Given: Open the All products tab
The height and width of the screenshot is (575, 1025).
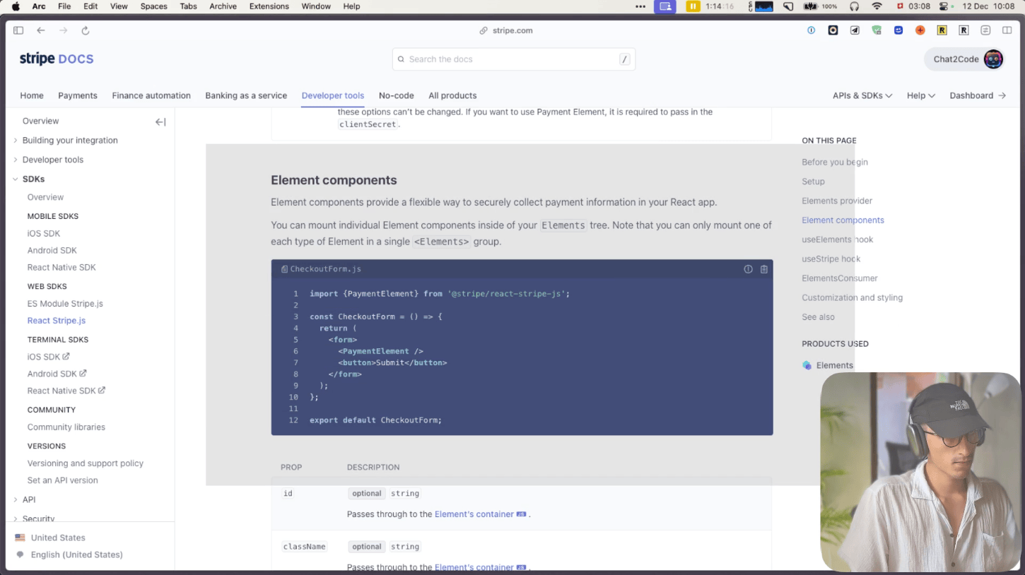Looking at the screenshot, I should 452,95.
